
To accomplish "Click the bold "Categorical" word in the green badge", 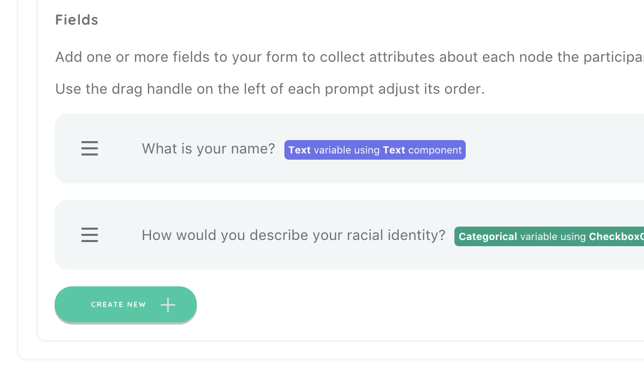I will click(488, 236).
